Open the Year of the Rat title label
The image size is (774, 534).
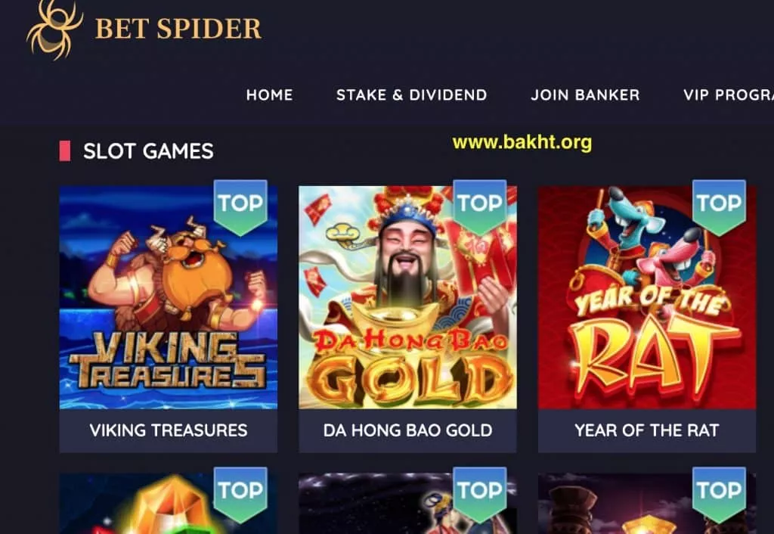pyautogui.click(x=647, y=430)
